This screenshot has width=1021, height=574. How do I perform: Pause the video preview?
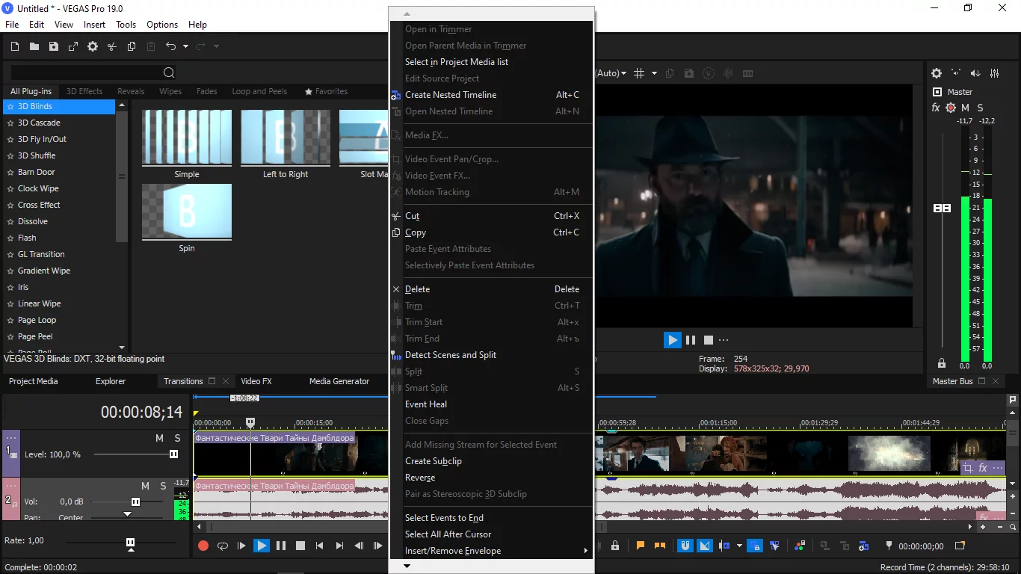click(691, 340)
